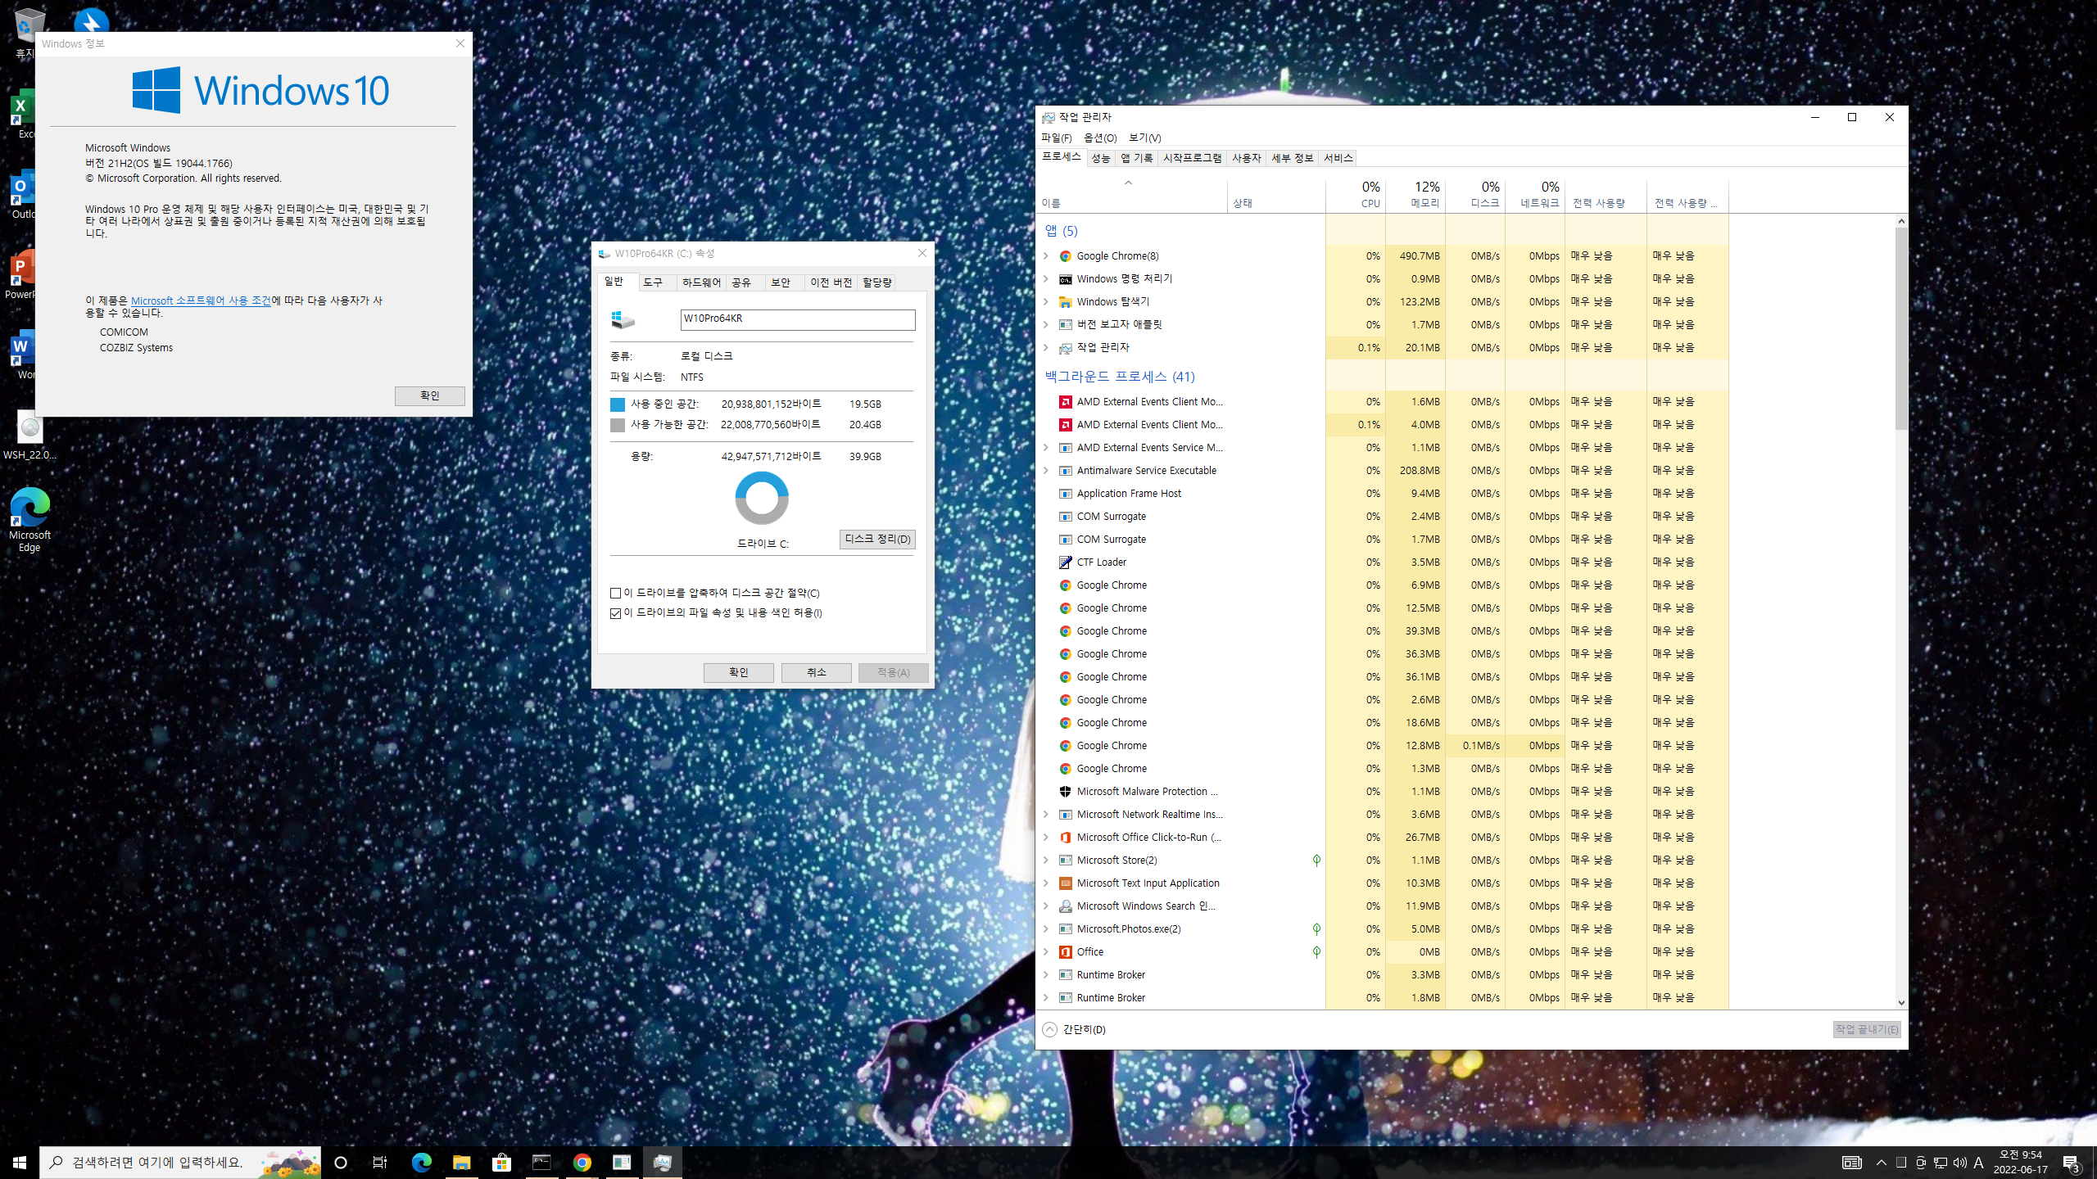
Task: Open File Explorer from taskbar
Action: 461,1162
